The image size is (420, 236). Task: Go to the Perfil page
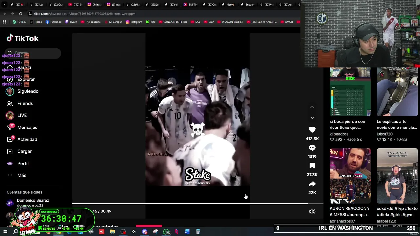click(17, 163)
